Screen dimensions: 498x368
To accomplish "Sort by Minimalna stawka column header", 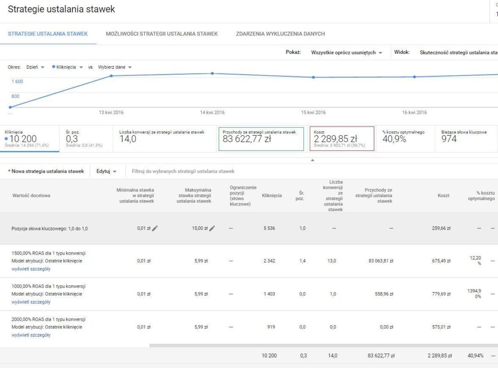I will click(x=135, y=196).
